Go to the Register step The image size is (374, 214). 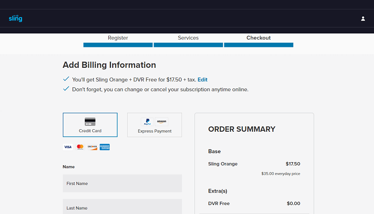click(118, 38)
